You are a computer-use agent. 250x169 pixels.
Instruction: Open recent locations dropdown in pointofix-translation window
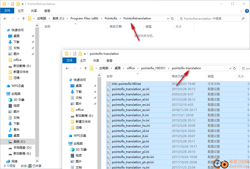tap(80, 68)
